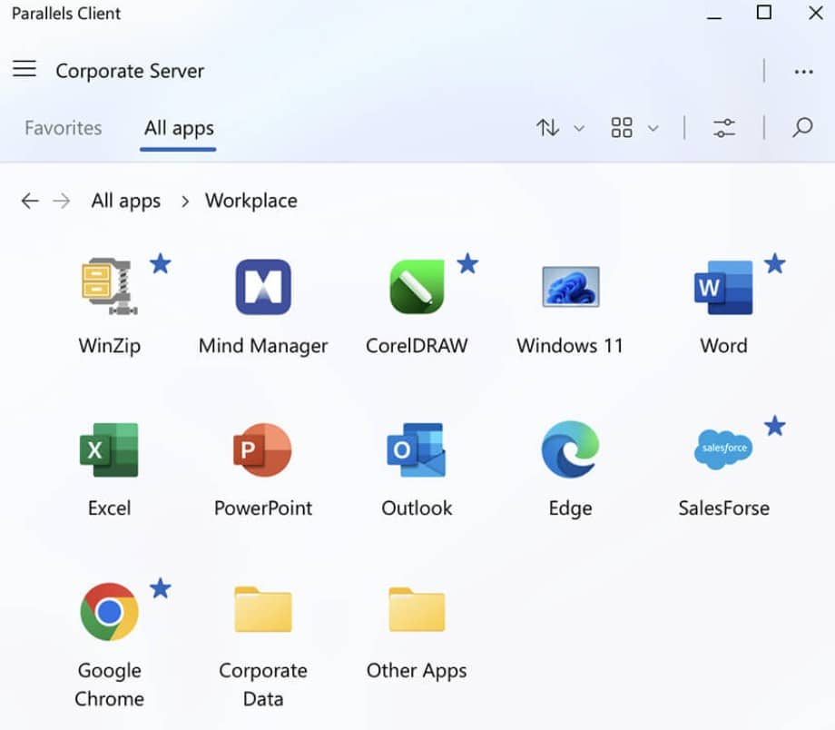The width and height of the screenshot is (835, 730).
Task: Open the WinZip application icon
Action: pyautogui.click(x=109, y=287)
